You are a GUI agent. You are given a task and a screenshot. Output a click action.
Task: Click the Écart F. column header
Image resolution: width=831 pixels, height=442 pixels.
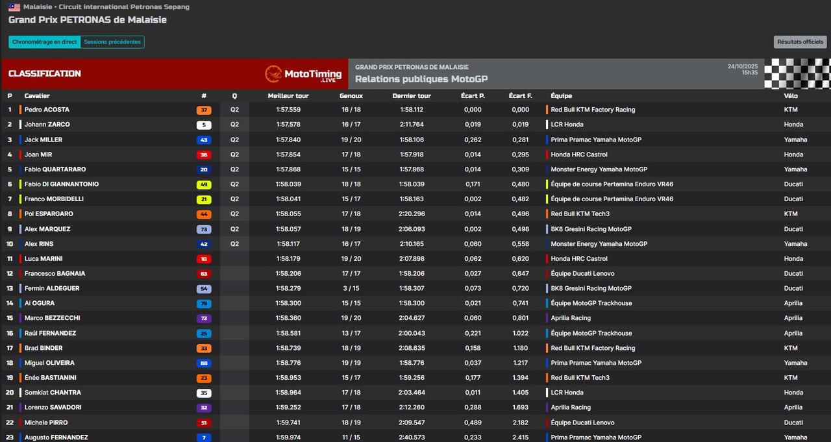coord(520,96)
